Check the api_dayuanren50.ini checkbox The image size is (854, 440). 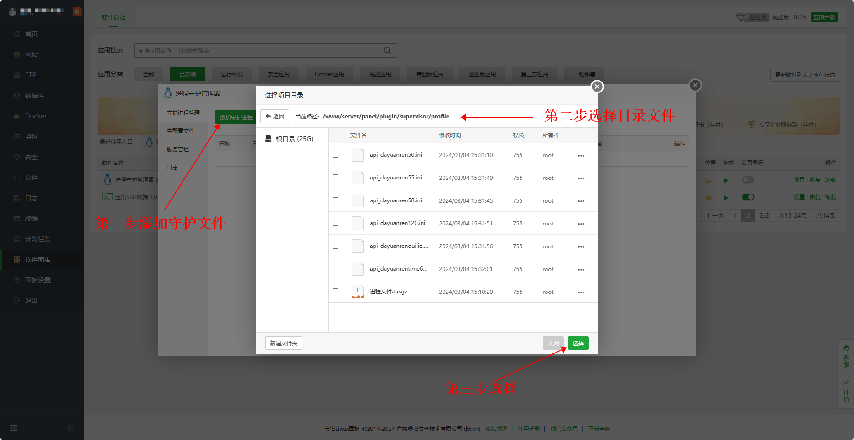[x=336, y=155]
